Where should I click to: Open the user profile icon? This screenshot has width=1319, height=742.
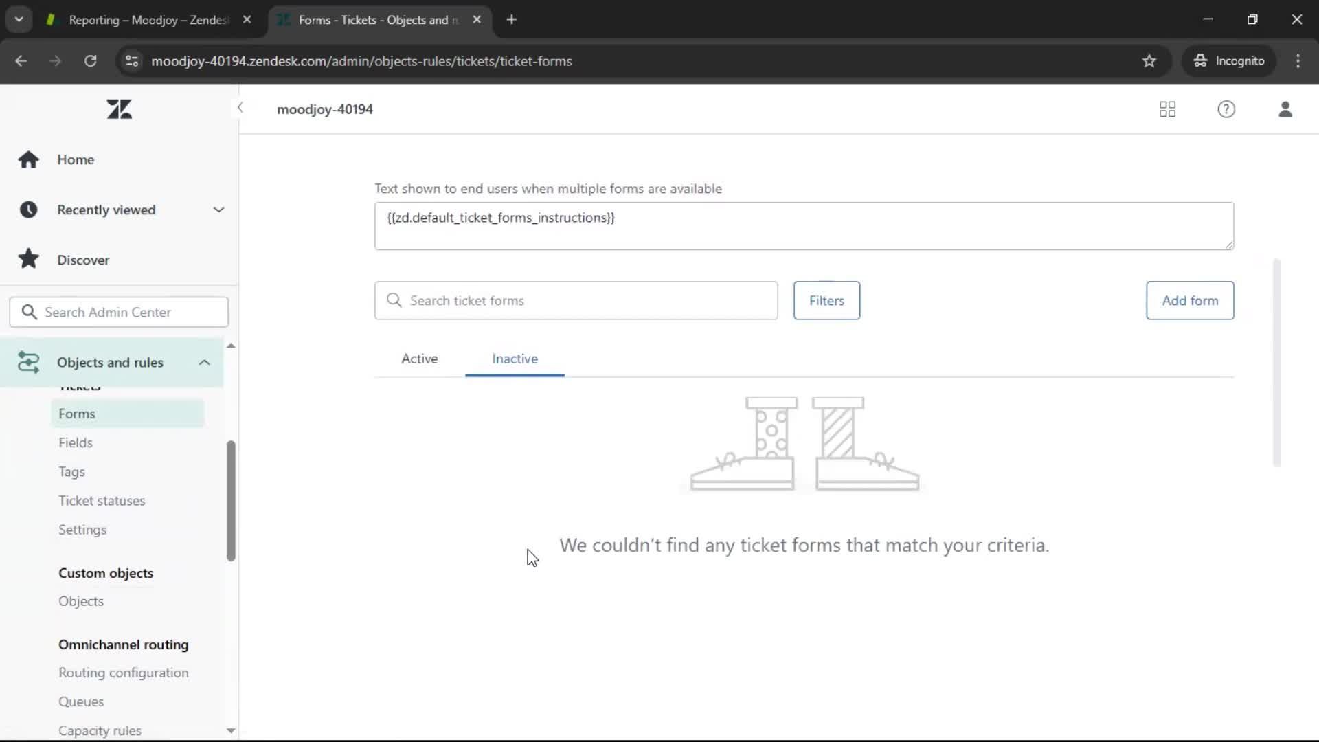(x=1285, y=109)
